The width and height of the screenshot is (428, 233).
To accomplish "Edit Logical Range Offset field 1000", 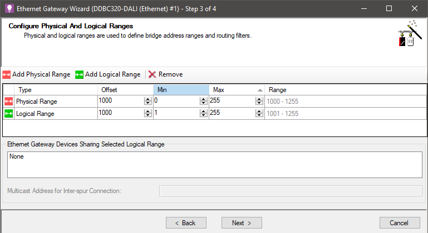I will click(121, 113).
